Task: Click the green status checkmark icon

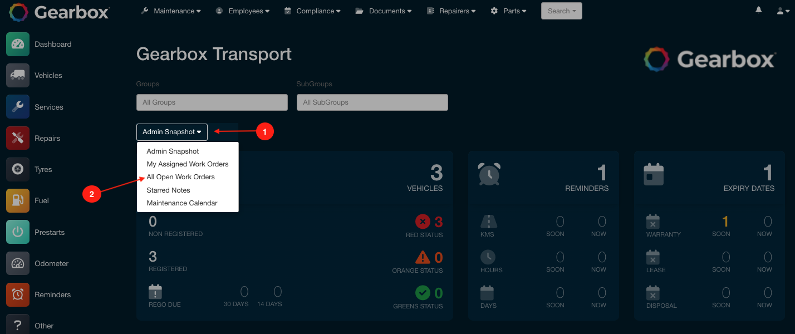Action: point(423,292)
